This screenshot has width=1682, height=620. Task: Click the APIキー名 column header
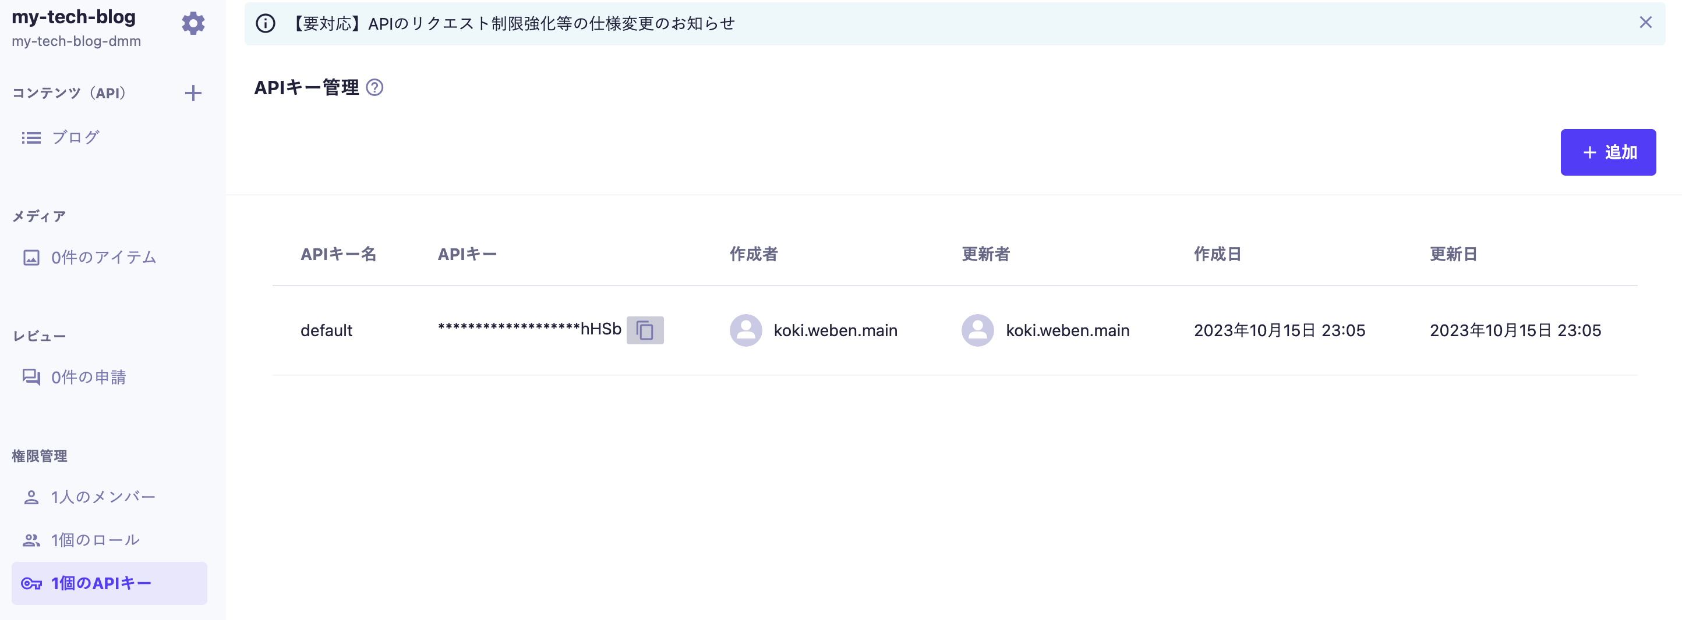pyautogui.click(x=338, y=254)
